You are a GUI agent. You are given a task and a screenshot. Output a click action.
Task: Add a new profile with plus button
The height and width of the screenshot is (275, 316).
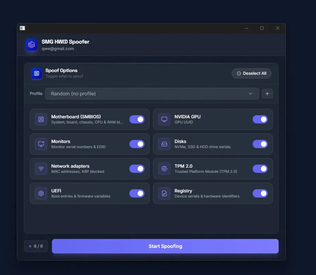[267, 94]
